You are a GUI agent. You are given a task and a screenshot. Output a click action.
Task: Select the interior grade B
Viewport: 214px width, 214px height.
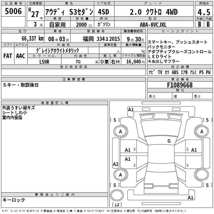coord(208,24)
